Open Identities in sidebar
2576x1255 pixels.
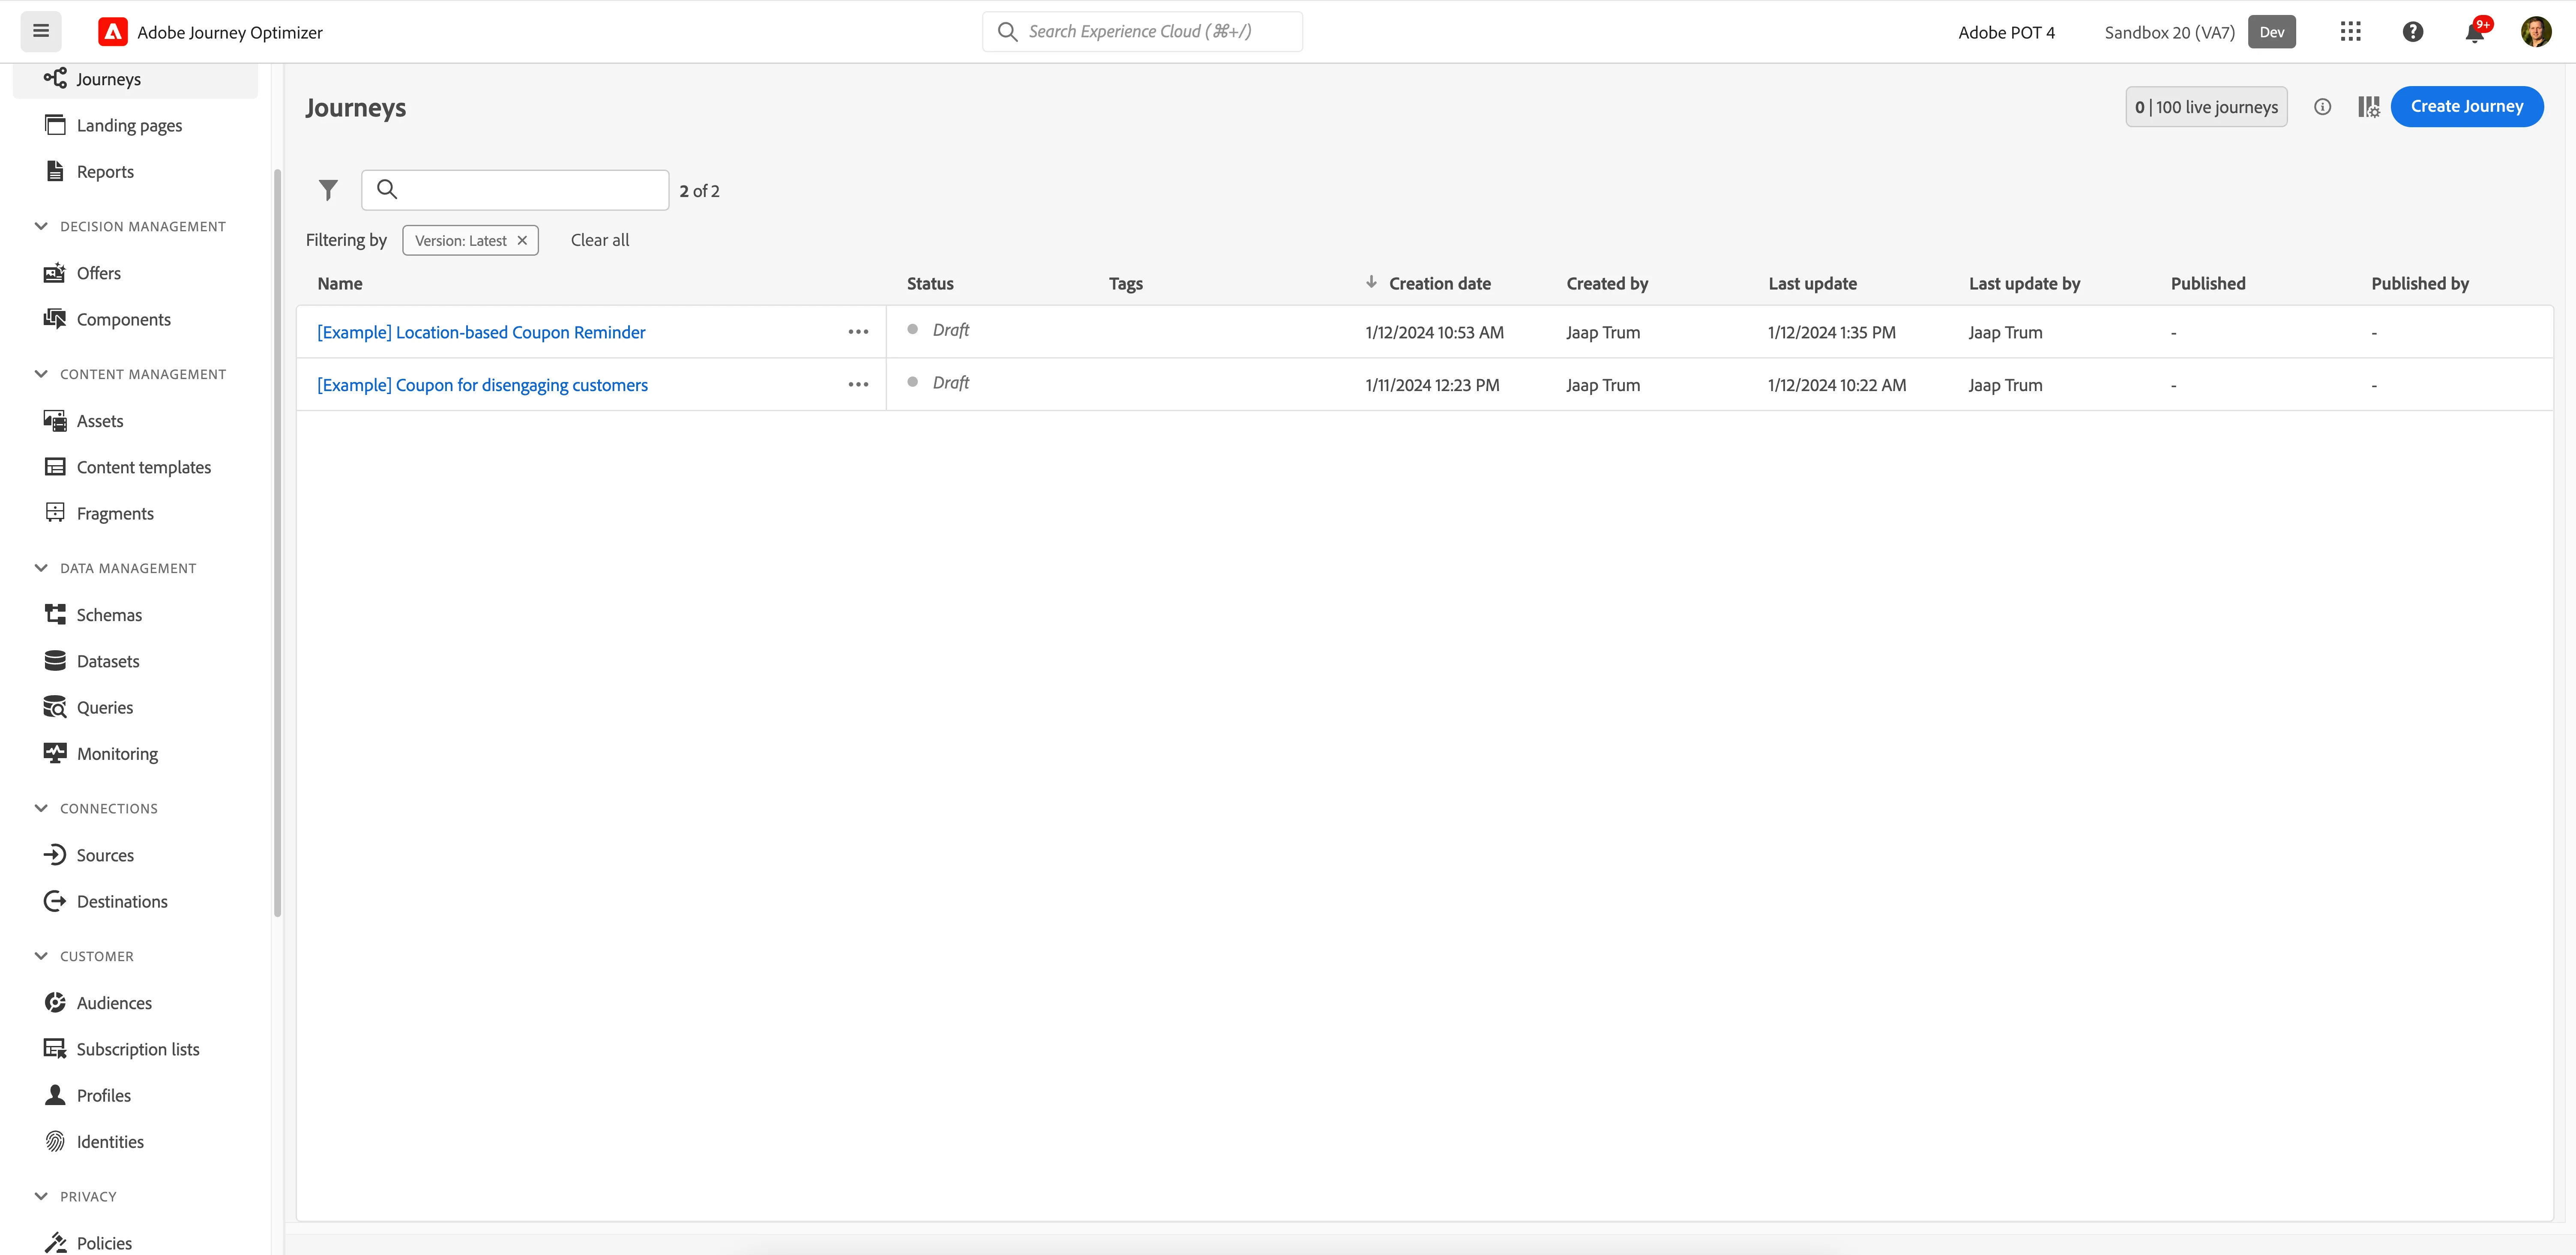click(x=110, y=1141)
